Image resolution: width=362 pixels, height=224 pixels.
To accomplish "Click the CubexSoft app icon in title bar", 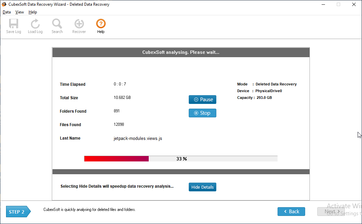I will point(4,4).
